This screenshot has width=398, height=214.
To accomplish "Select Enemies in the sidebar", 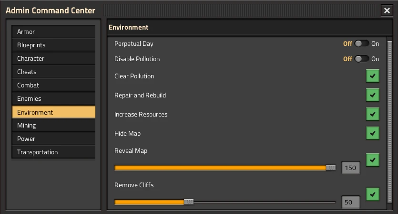I will (53, 98).
